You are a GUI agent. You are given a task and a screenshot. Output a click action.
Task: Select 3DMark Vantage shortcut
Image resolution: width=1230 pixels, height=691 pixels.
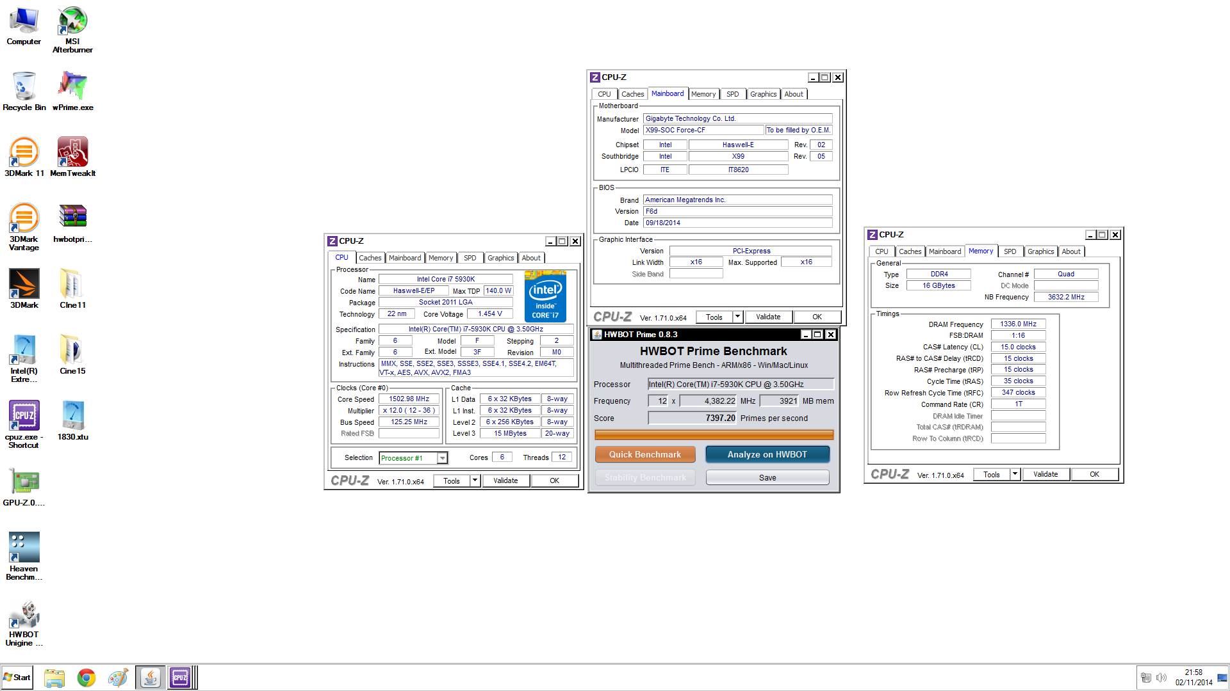pyautogui.click(x=24, y=227)
